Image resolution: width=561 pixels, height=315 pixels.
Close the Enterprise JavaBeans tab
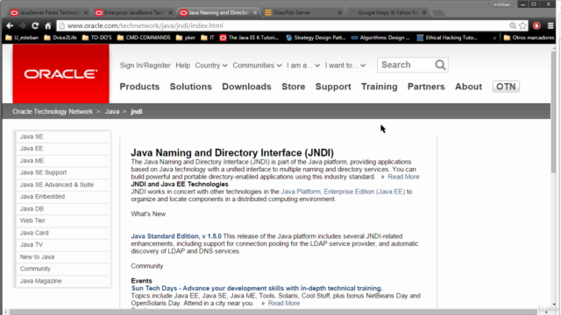170,12
